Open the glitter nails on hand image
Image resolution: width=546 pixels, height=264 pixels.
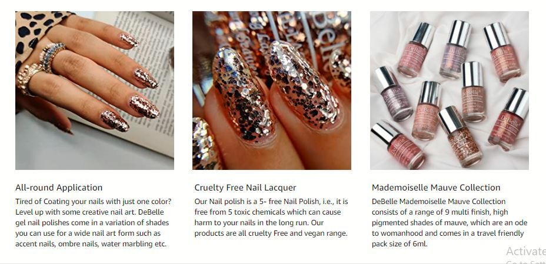(x=94, y=91)
